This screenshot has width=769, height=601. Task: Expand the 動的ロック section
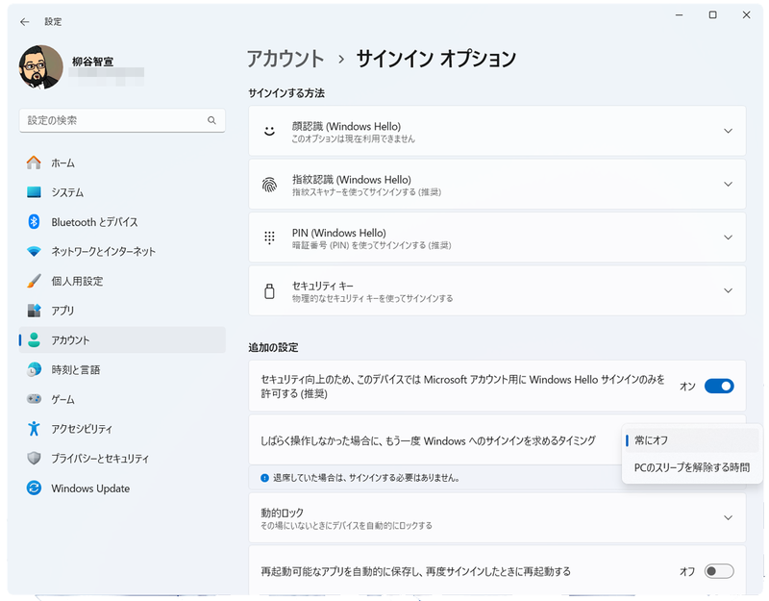click(x=728, y=518)
